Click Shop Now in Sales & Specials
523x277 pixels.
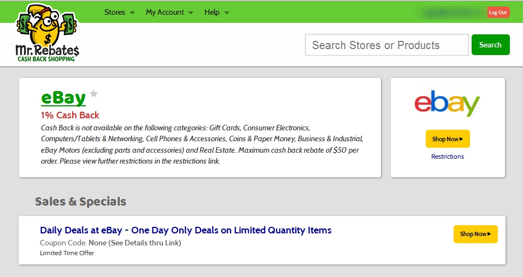475,234
